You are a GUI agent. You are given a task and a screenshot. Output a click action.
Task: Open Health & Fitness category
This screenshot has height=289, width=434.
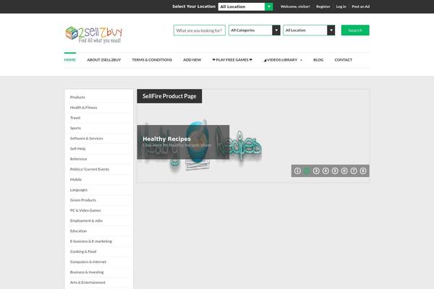[x=84, y=108]
